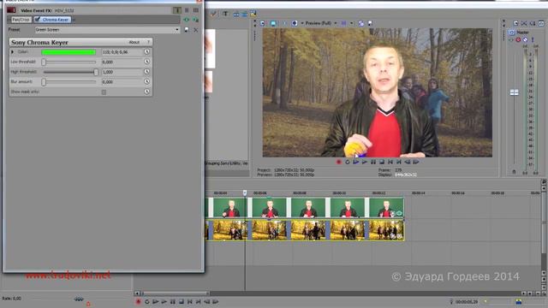Click the Split Screen View icon
This screenshot has width=548, height=308.
tap(295, 23)
